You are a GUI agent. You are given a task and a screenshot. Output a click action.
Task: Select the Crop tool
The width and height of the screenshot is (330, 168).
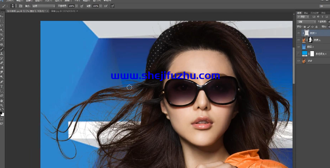tap(2, 35)
